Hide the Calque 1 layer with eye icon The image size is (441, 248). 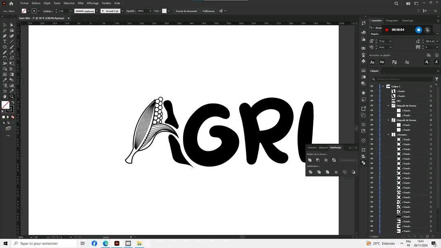point(372,86)
